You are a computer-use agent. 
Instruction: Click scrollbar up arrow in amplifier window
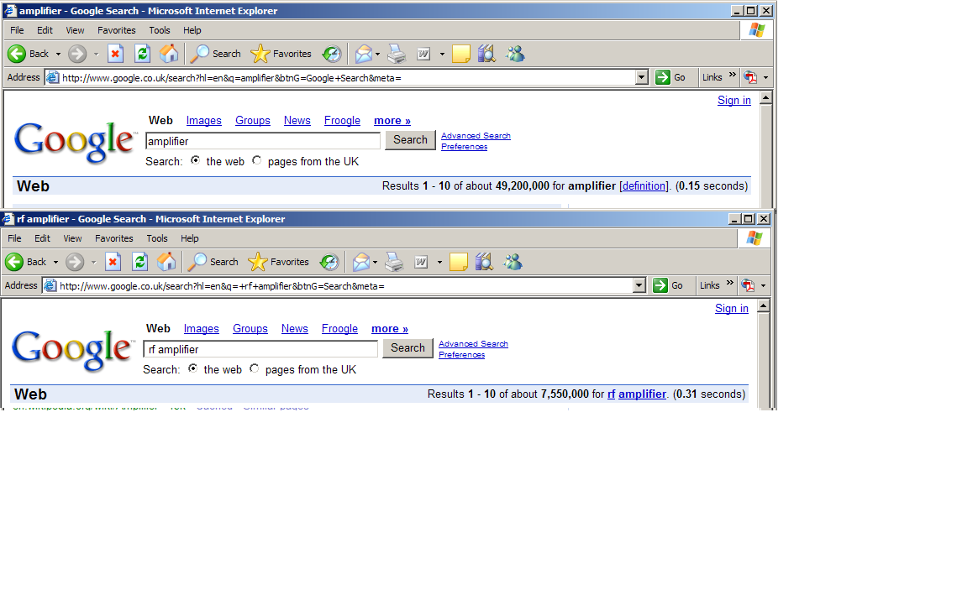[766, 98]
